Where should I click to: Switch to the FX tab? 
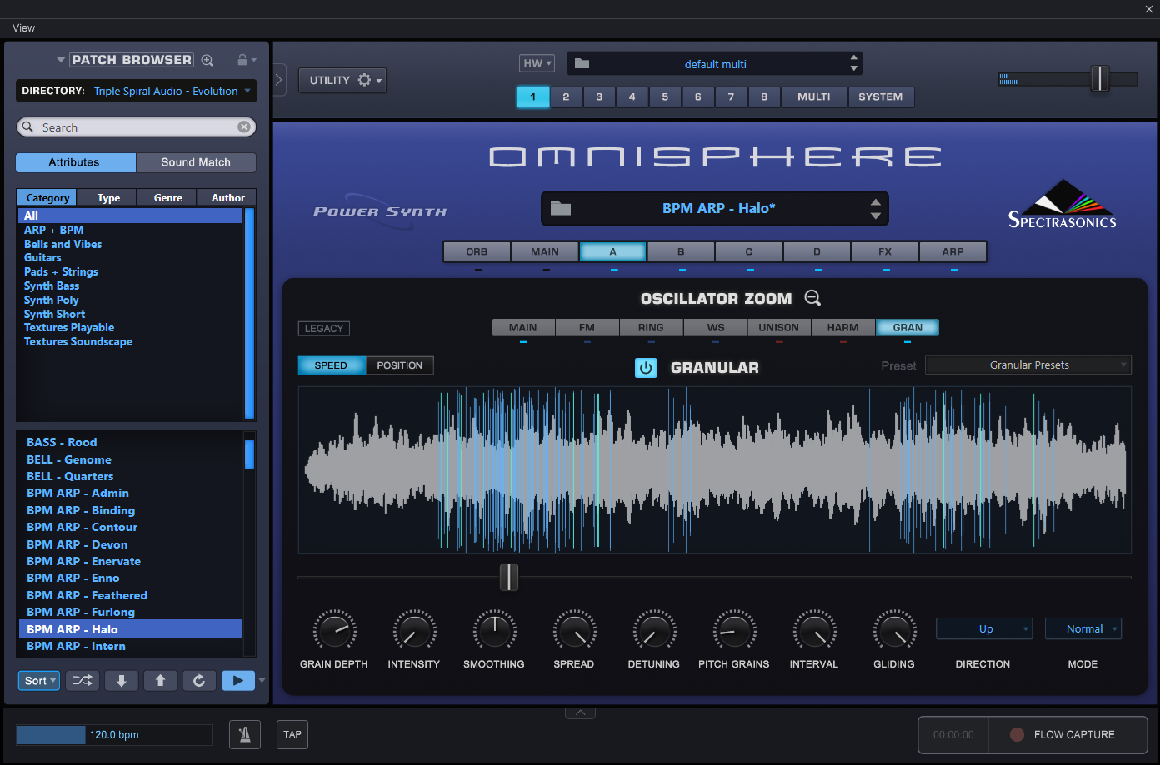point(885,251)
